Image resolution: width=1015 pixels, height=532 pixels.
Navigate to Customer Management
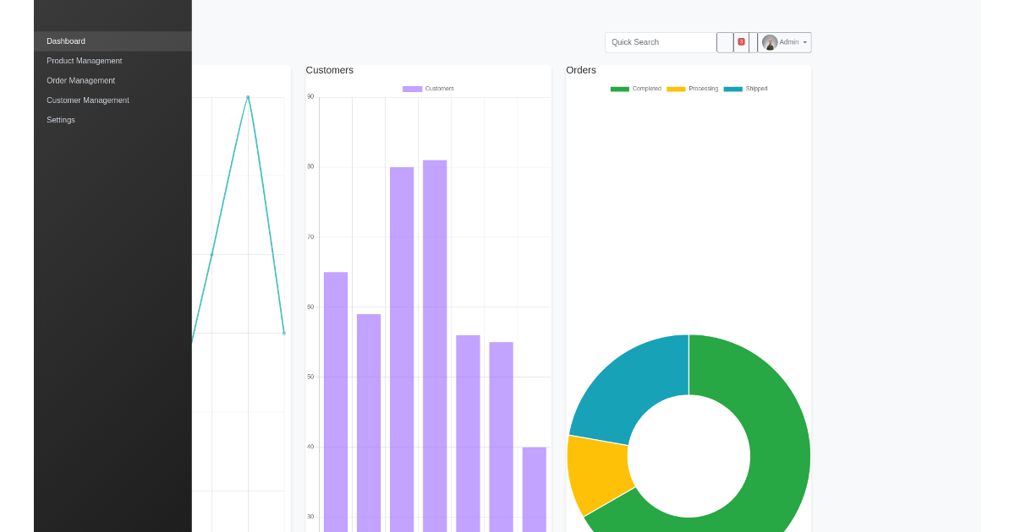click(87, 100)
